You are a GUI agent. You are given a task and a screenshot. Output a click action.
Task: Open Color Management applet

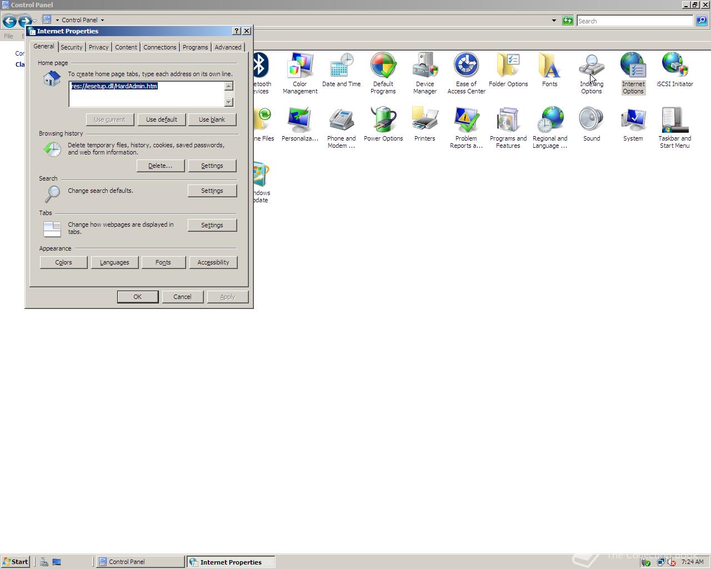300,73
